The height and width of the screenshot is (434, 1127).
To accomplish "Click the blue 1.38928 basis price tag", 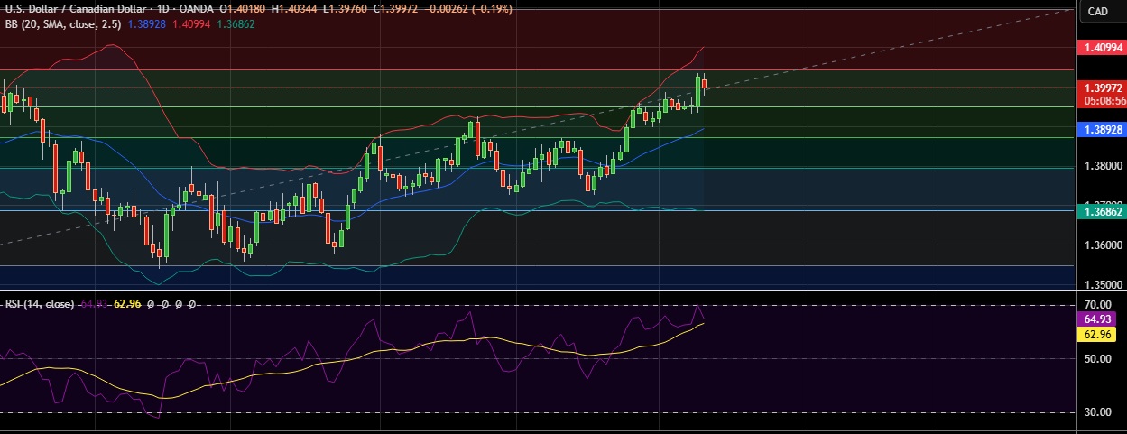I will pyautogui.click(x=1102, y=130).
